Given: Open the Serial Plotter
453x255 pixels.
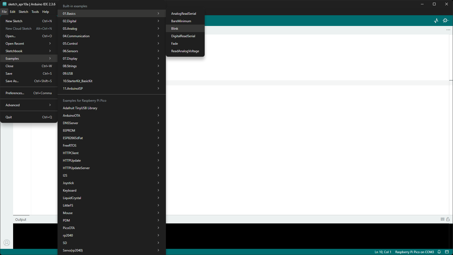Looking at the screenshot, I should point(436,21).
